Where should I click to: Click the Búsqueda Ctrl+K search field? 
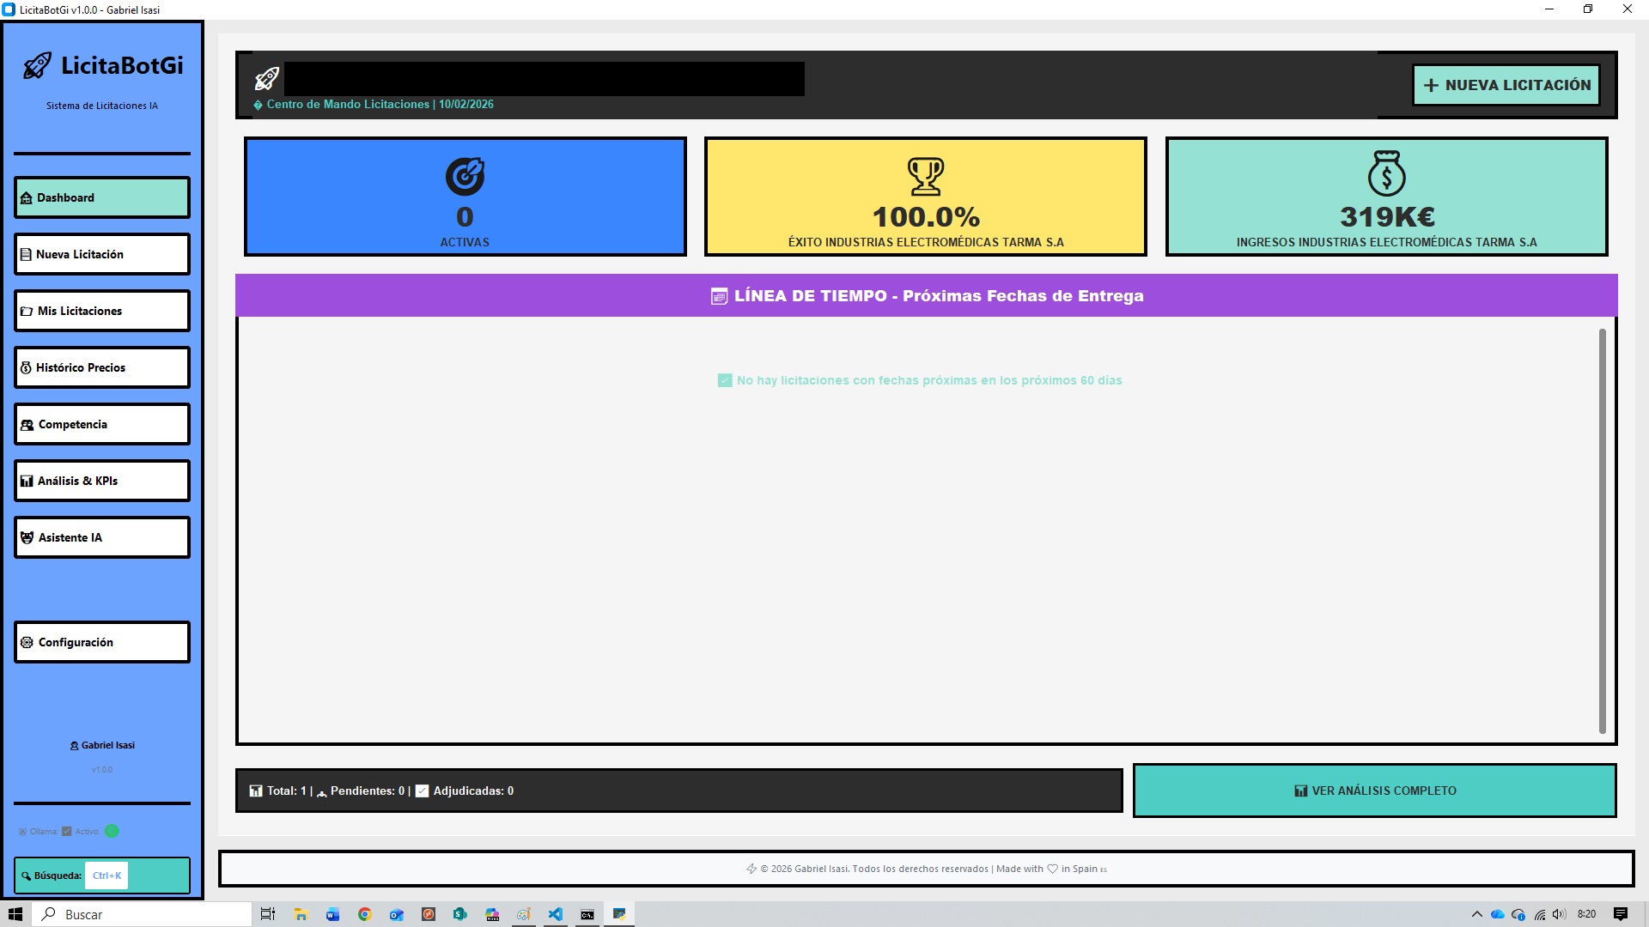point(106,875)
